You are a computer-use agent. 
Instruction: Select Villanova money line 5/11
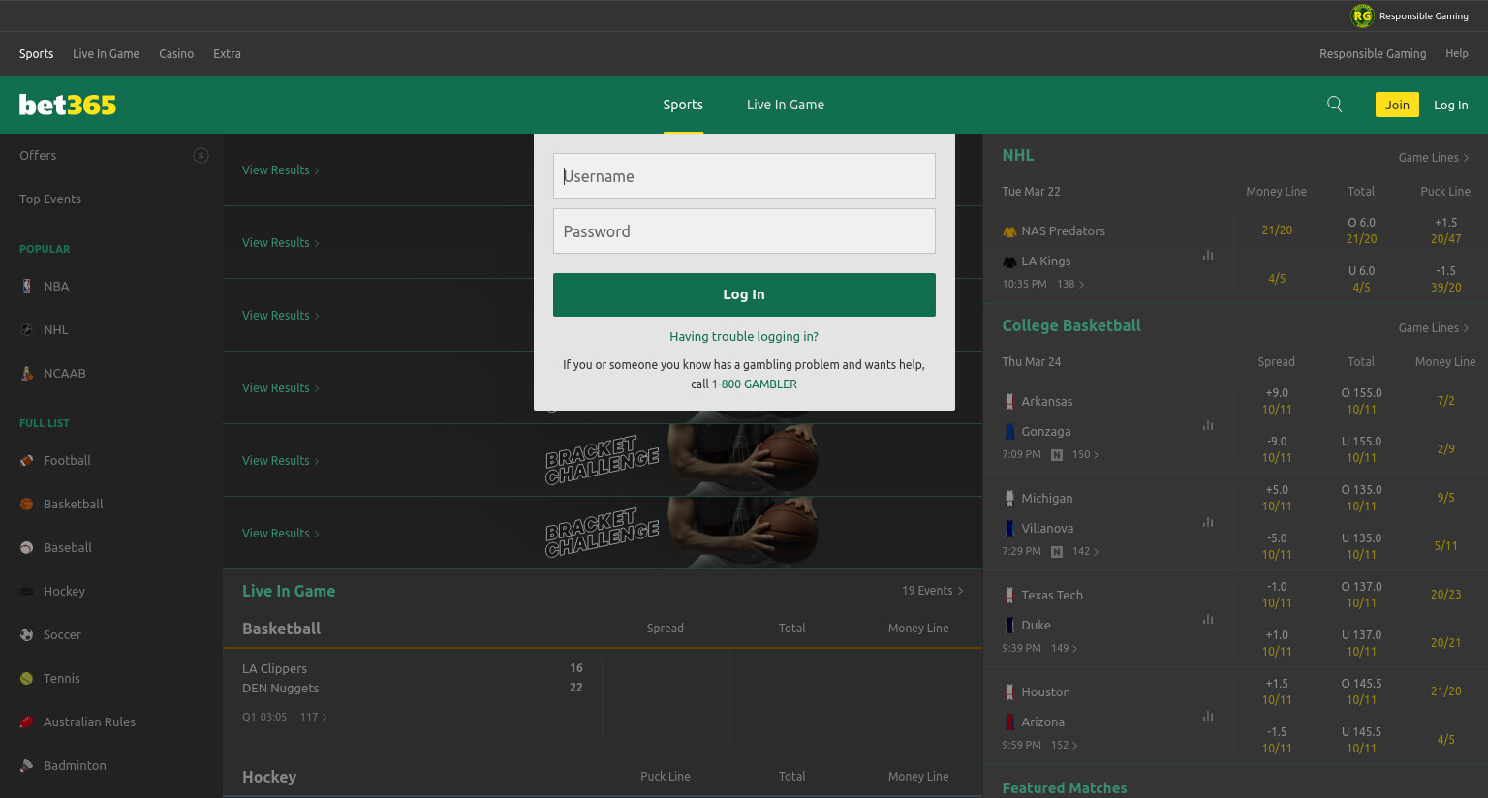coord(1445,545)
